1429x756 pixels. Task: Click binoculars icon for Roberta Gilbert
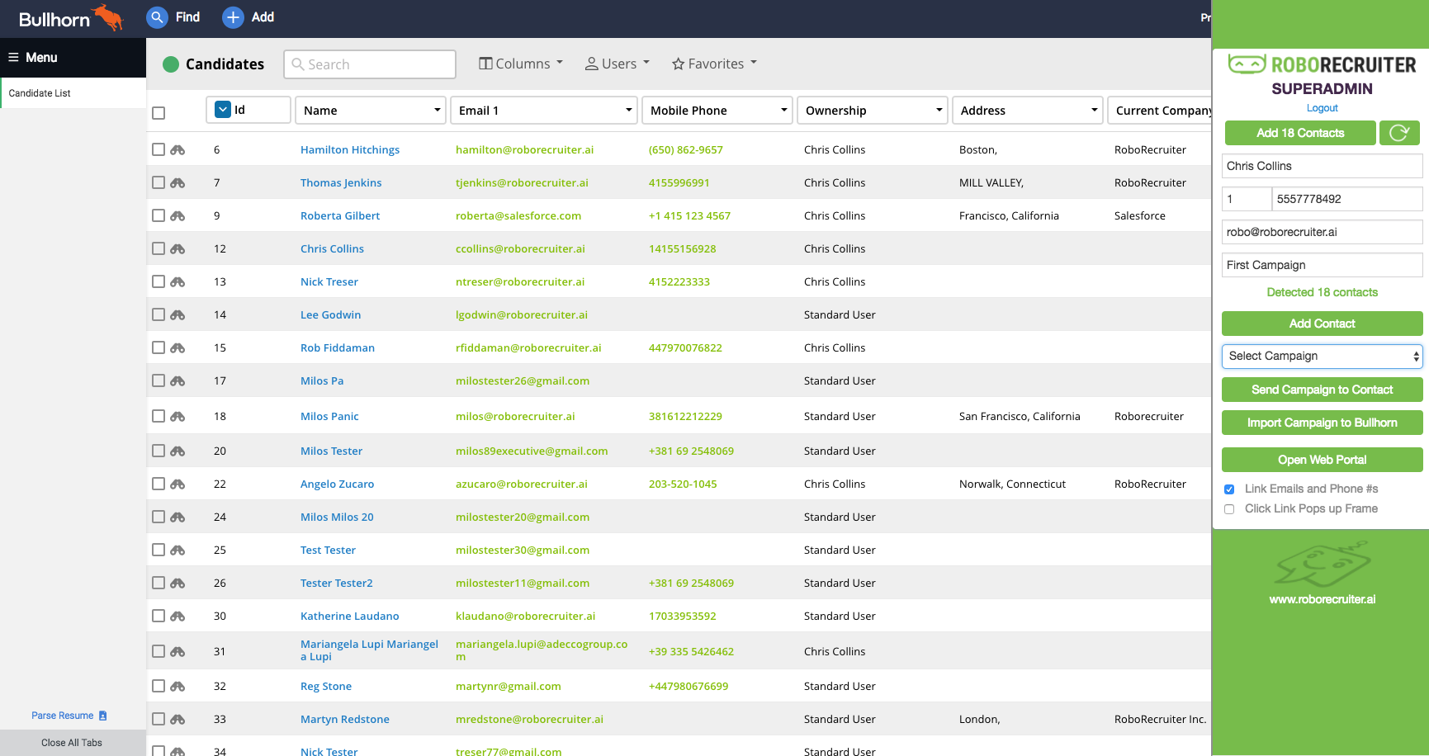[x=177, y=216]
